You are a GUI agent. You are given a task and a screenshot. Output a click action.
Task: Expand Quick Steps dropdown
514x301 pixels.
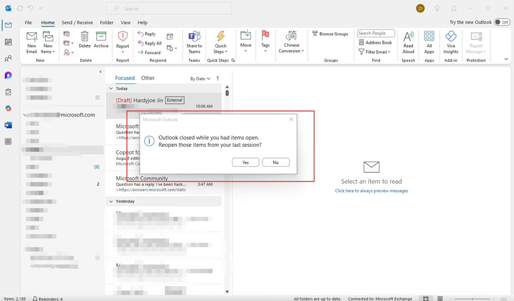pyautogui.click(x=220, y=43)
